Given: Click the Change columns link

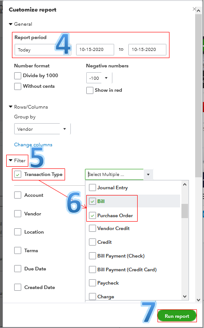Looking at the screenshot, I should [33, 144].
